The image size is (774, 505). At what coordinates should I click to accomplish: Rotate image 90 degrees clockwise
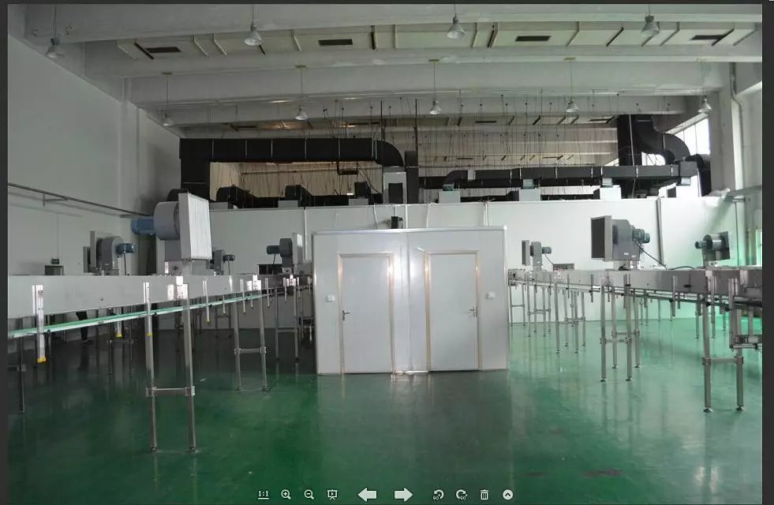click(462, 495)
